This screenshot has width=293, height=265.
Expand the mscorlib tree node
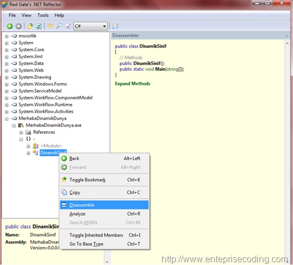click(7, 36)
